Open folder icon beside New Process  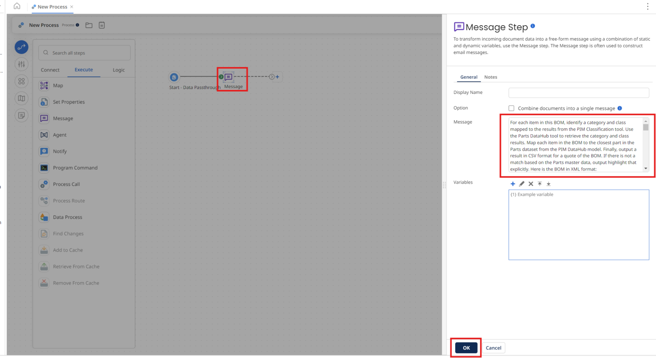(x=89, y=25)
